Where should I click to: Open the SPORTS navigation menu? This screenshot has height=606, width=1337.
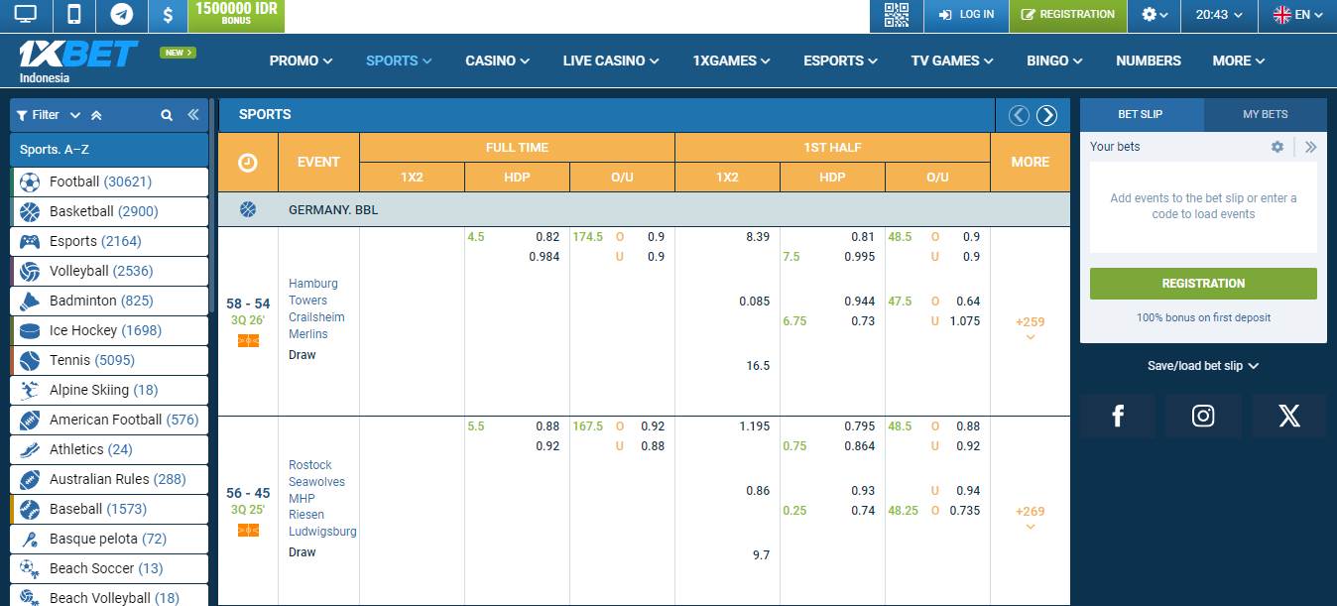(399, 61)
